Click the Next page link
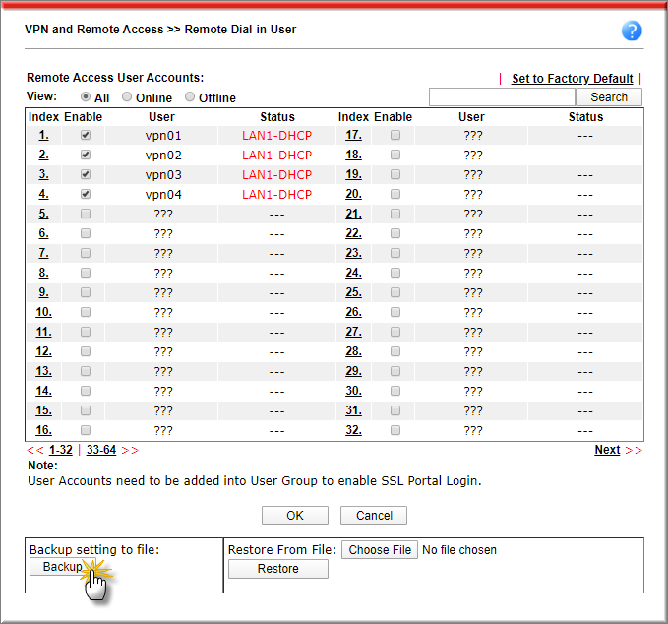The image size is (668, 624). tap(607, 450)
